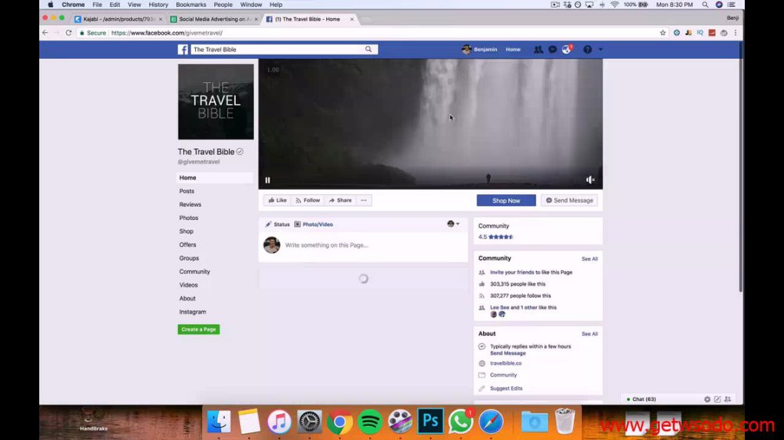Unmute the cover video sound
This screenshot has width=784, height=440.
click(590, 180)
